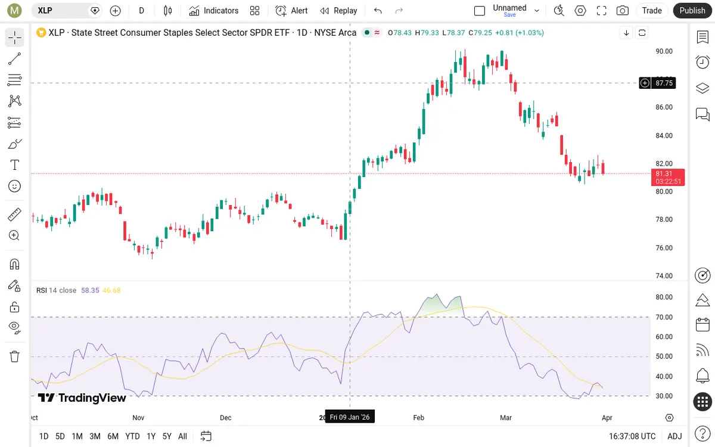Set range to 5Y
715x447 pixels.
167,436
